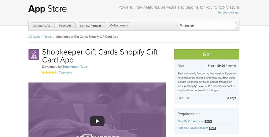269x137 pixels.
Task: Click the star rating icons
Action: 50,72
